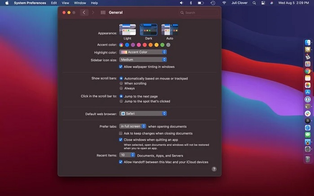Click the Search field in Preferences
Image resolution: width=314 pixels, height=196 pixels.
coord(196,13)
